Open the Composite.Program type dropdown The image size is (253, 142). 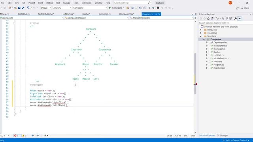96,18
